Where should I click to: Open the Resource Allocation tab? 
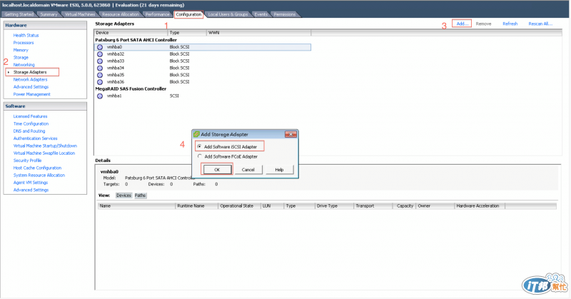click(120, 14)
